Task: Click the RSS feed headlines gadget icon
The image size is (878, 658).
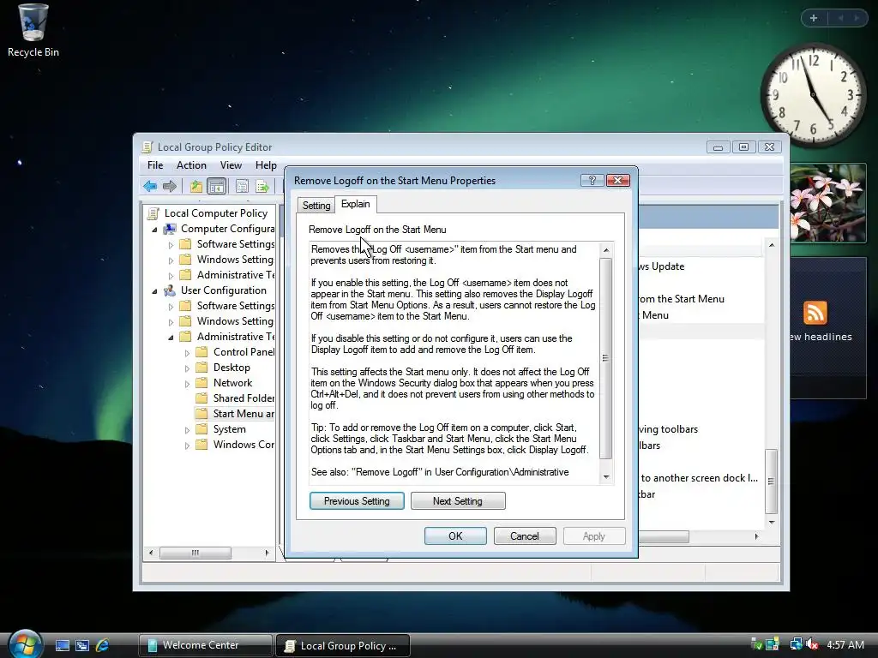Action: [x=815, y=312]
